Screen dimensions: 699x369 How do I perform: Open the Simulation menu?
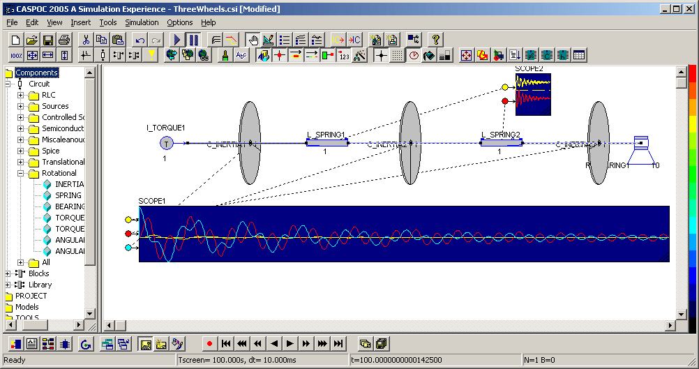click(x=142, y=22)
